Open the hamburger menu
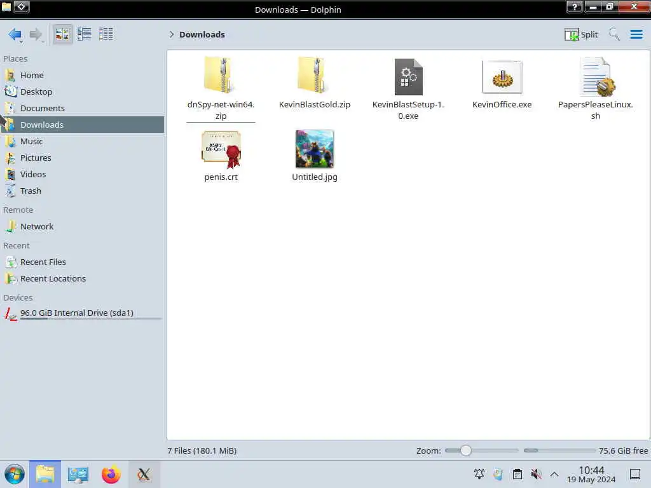 click(636, 34)
